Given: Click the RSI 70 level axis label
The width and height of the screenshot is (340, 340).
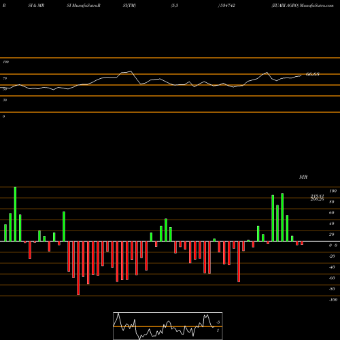Looking at the screenshot, I should (x=5, y=78).
